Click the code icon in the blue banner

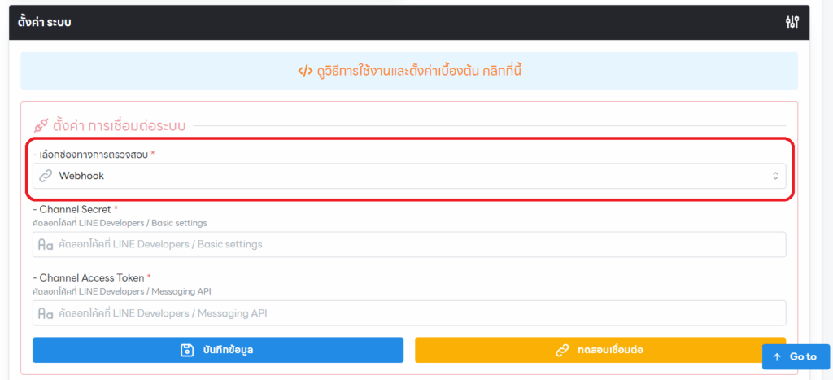click(305, 72)
